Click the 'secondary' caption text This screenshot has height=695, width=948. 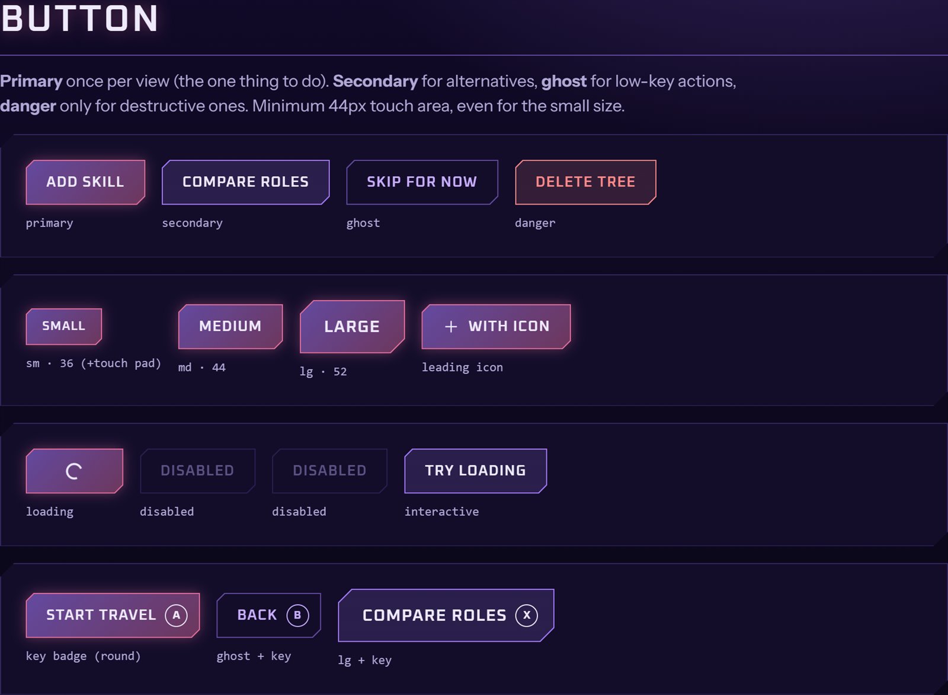[x=193, y=223]
